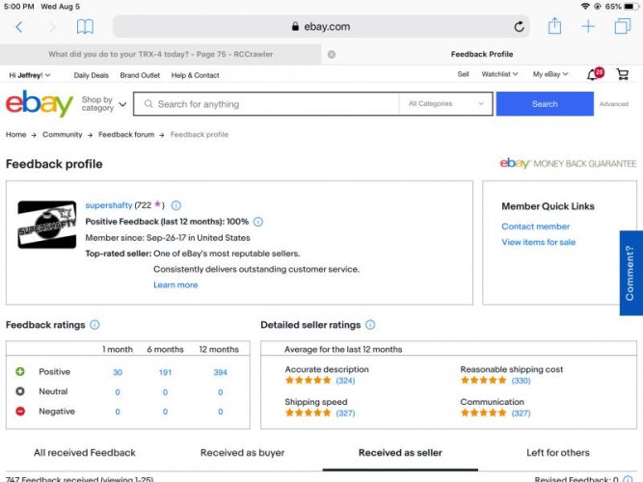Image resolution: width=643 pixels, height=482 pixels.
Task: Open the Received as buyer tab
Action: click(242, 452)
